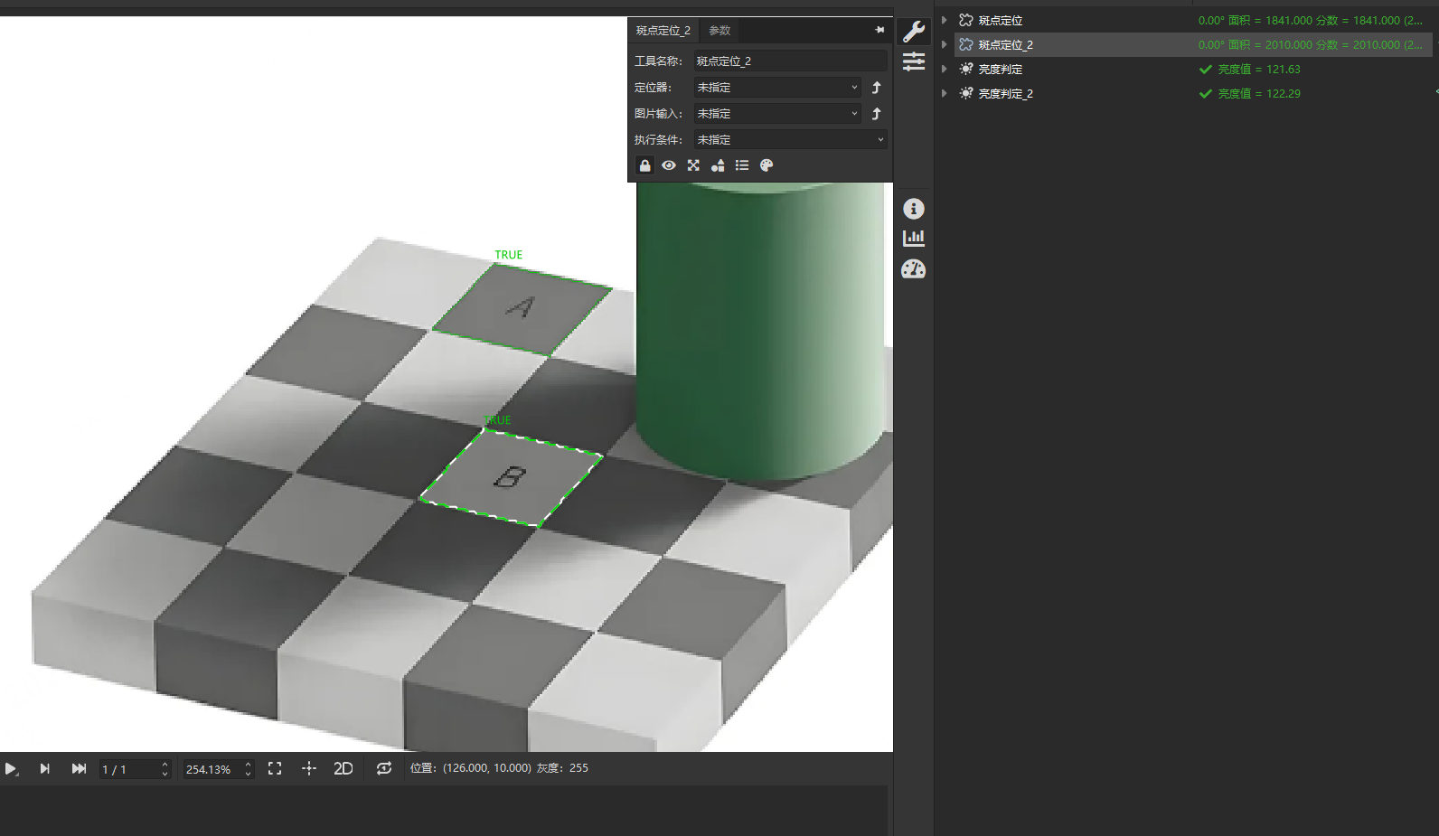Viewport: 1439px width, 836px height.
Task: Open the 执行条件 dropdown
Action: tap(790, 140)
